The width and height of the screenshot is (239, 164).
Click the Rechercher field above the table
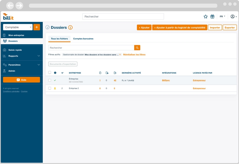click(x=91, y=48)
